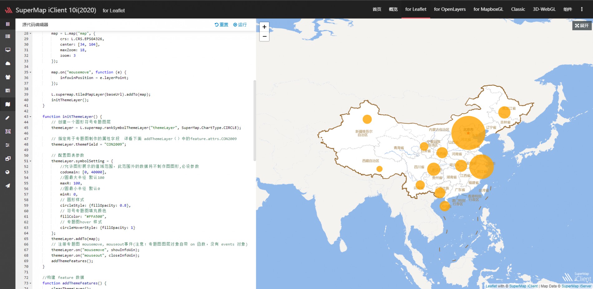Open 组件 in the top navigation
The width and height of the screenshot is (593, 289).
(568, 9)
